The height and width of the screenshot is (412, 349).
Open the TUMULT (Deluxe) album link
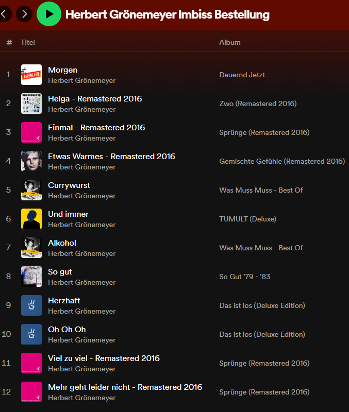pyautogui.click(x=247, y=219)
